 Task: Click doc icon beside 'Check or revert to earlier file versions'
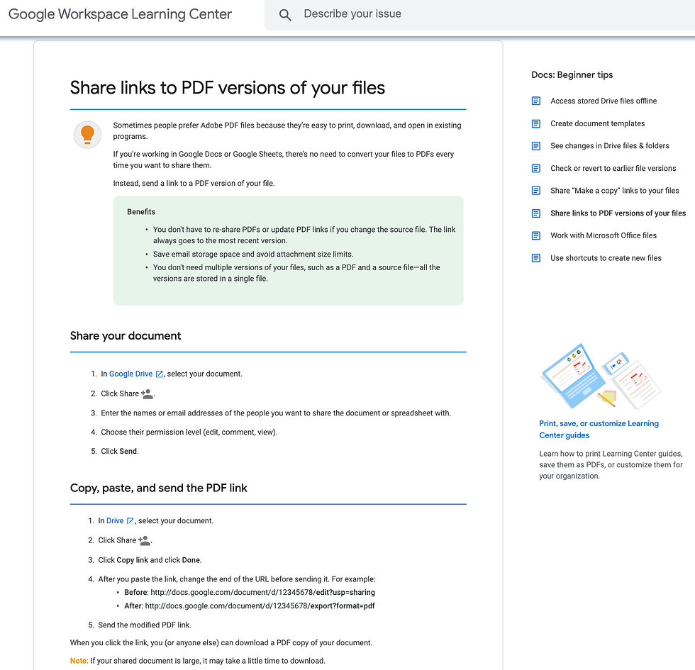click(x=536, y=169)
